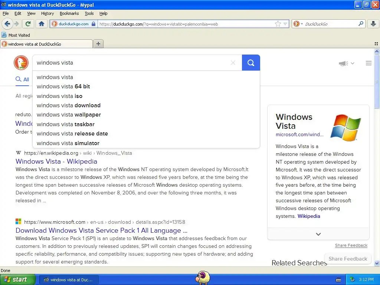Click the Wikipedia source link in card

pos(308,216)
